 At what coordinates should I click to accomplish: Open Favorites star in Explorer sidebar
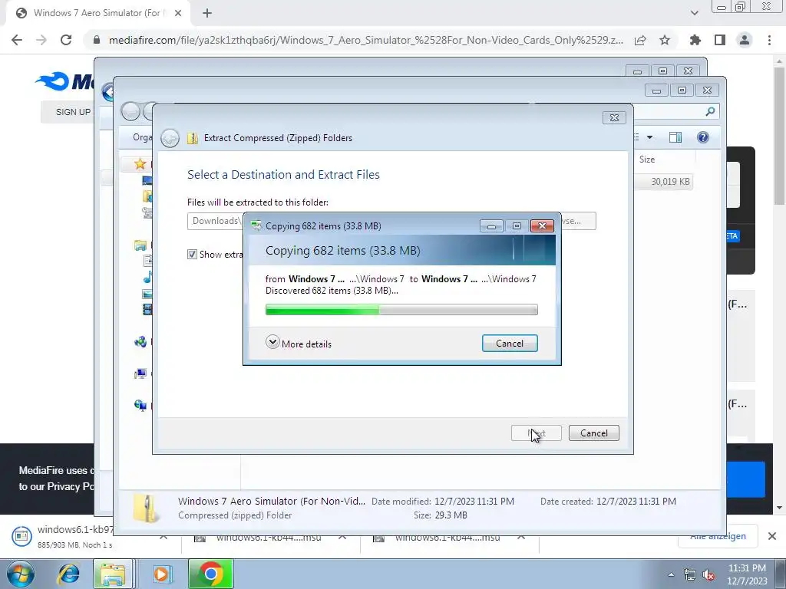[140, 164]
